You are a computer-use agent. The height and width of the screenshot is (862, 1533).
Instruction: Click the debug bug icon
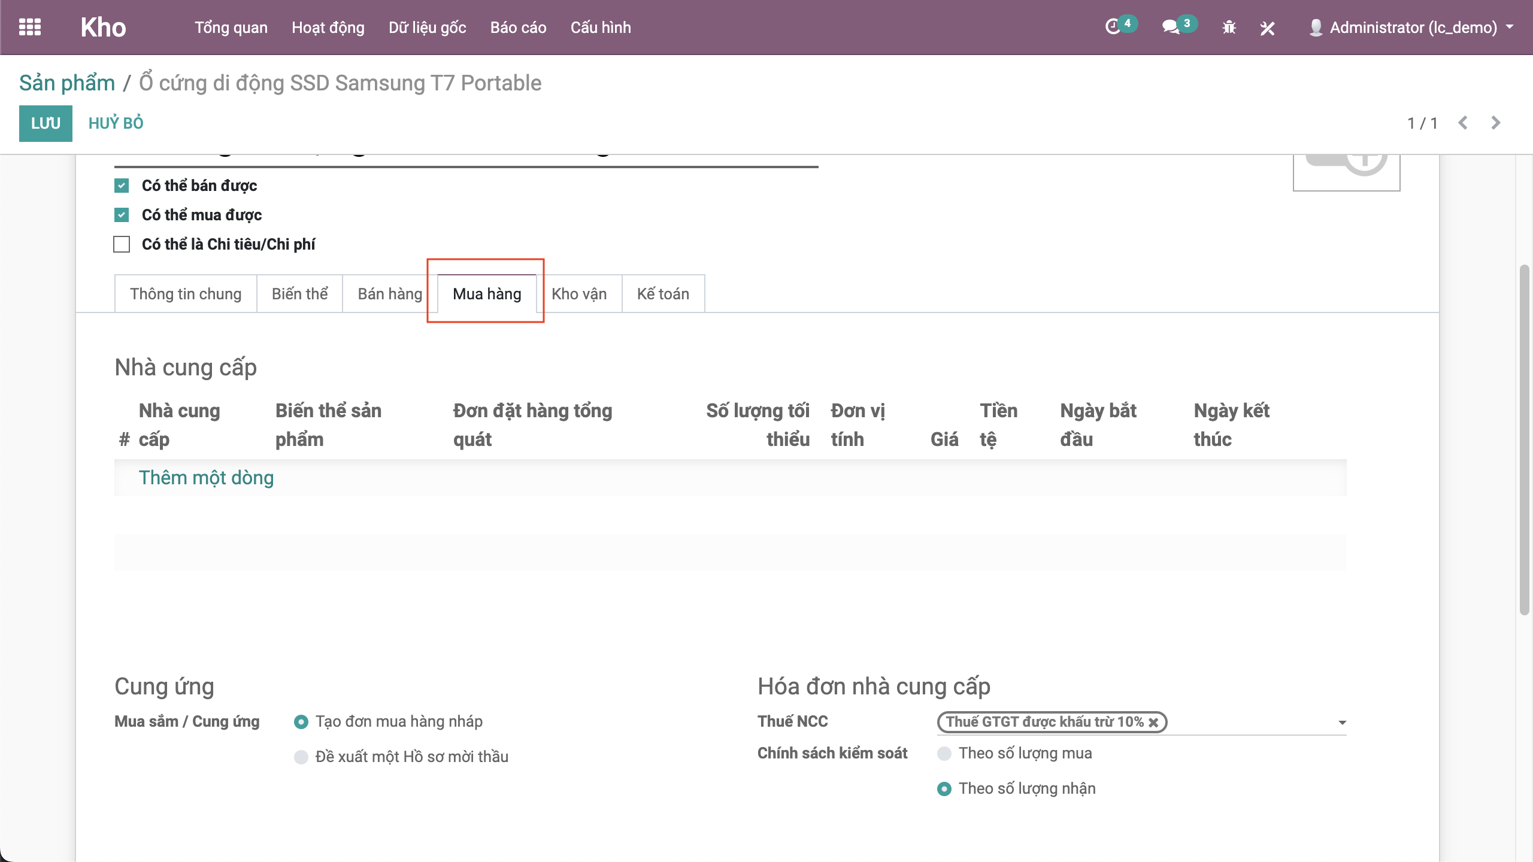(x=1229, y=28)
